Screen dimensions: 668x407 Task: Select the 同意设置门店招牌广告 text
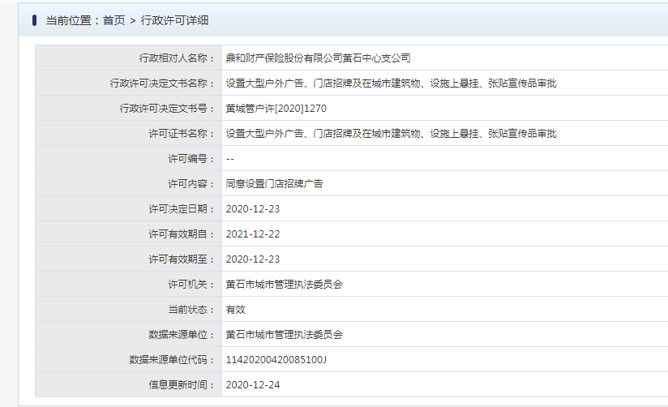[274, 184]
